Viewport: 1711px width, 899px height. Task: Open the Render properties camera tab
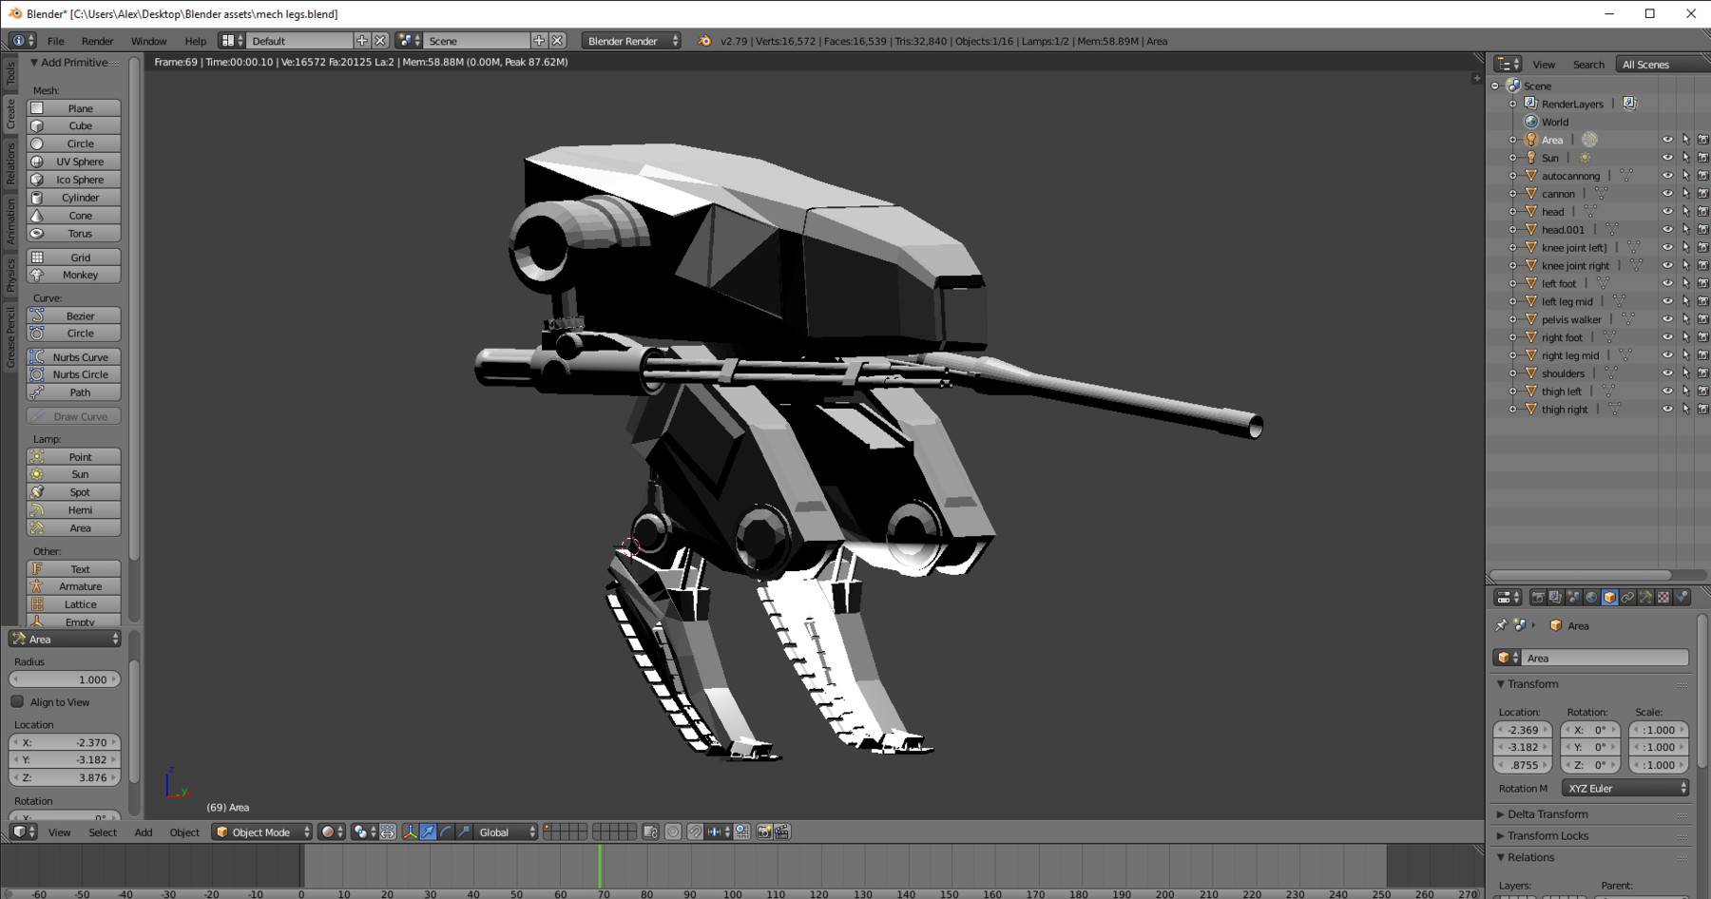[x=1537, y=598]
